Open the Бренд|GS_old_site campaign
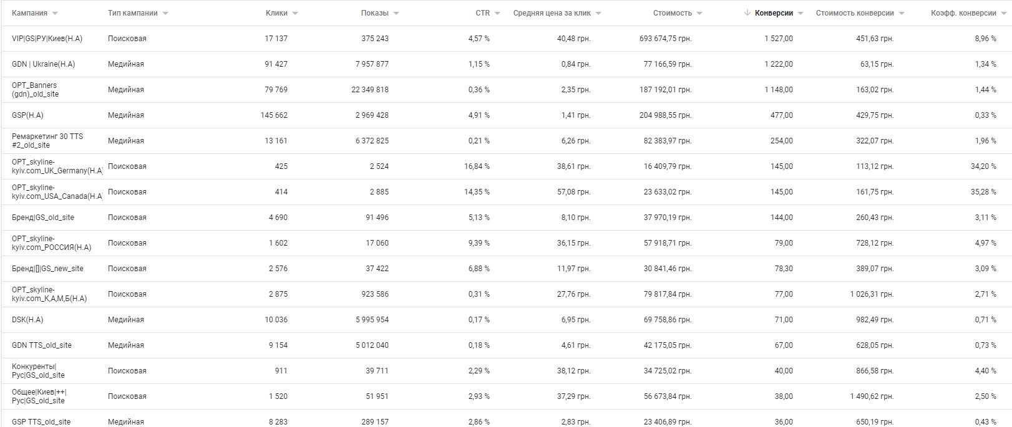This screenshot has width=1012, height=427. 43,218
